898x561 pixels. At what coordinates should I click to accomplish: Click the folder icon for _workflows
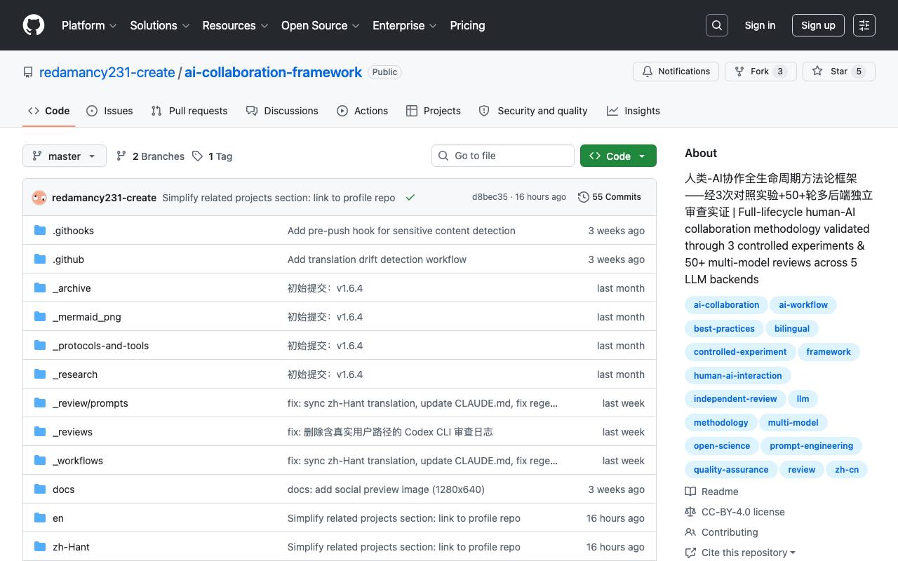[40, 461]
